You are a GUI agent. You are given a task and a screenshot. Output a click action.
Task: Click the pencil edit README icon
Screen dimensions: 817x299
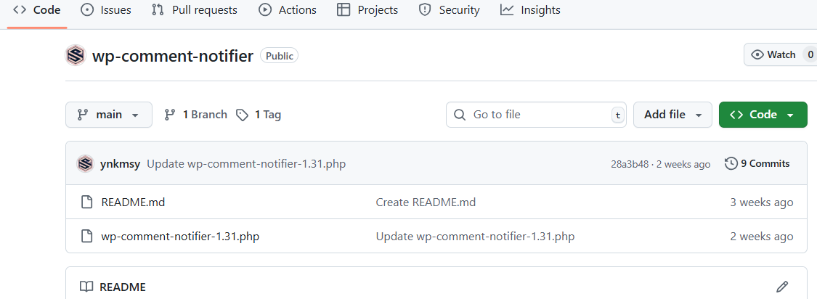click(x=781, y=287)
